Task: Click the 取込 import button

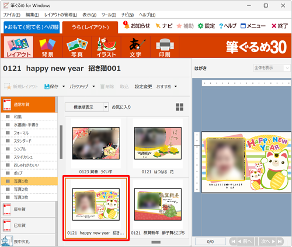Action: coord(124,87)
